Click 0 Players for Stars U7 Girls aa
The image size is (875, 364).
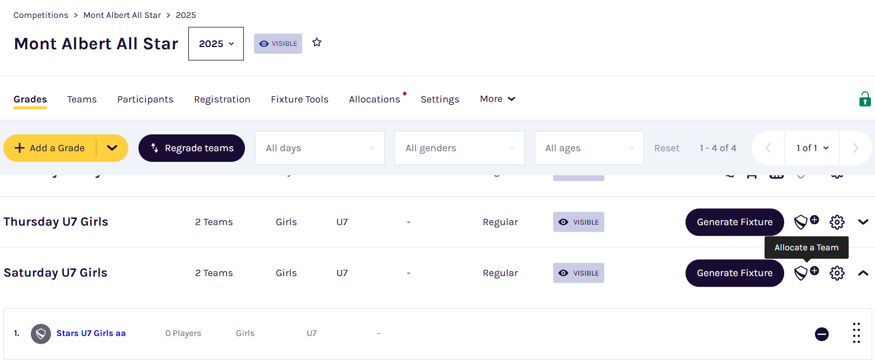(183, 333)
